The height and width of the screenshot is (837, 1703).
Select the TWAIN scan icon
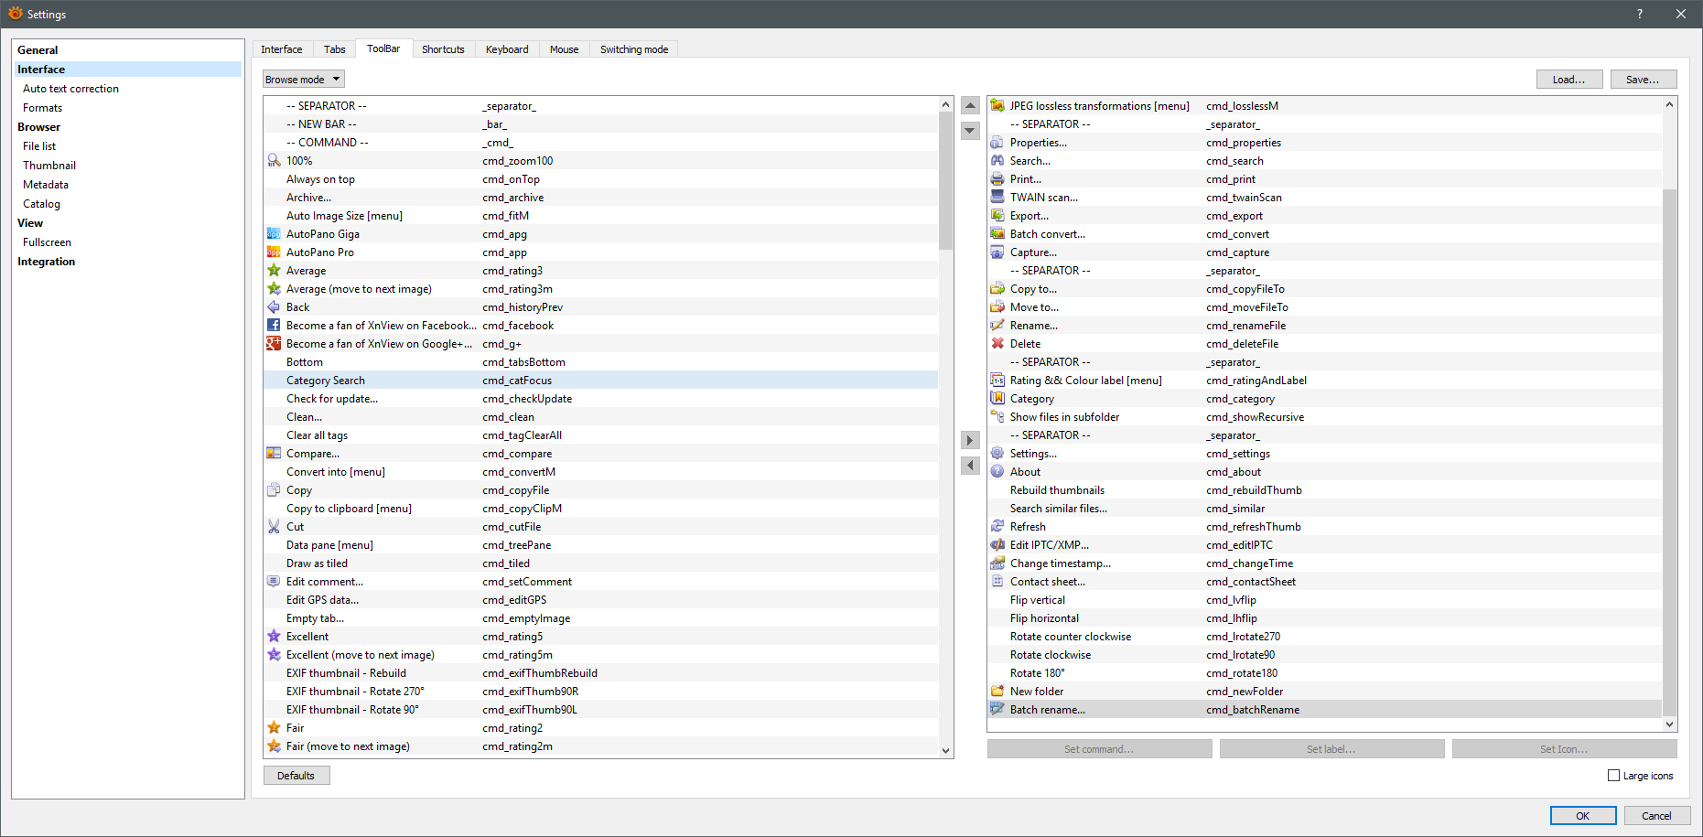997,198
